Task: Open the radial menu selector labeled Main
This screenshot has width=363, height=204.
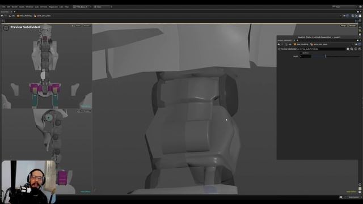Action: coord(102,7)
